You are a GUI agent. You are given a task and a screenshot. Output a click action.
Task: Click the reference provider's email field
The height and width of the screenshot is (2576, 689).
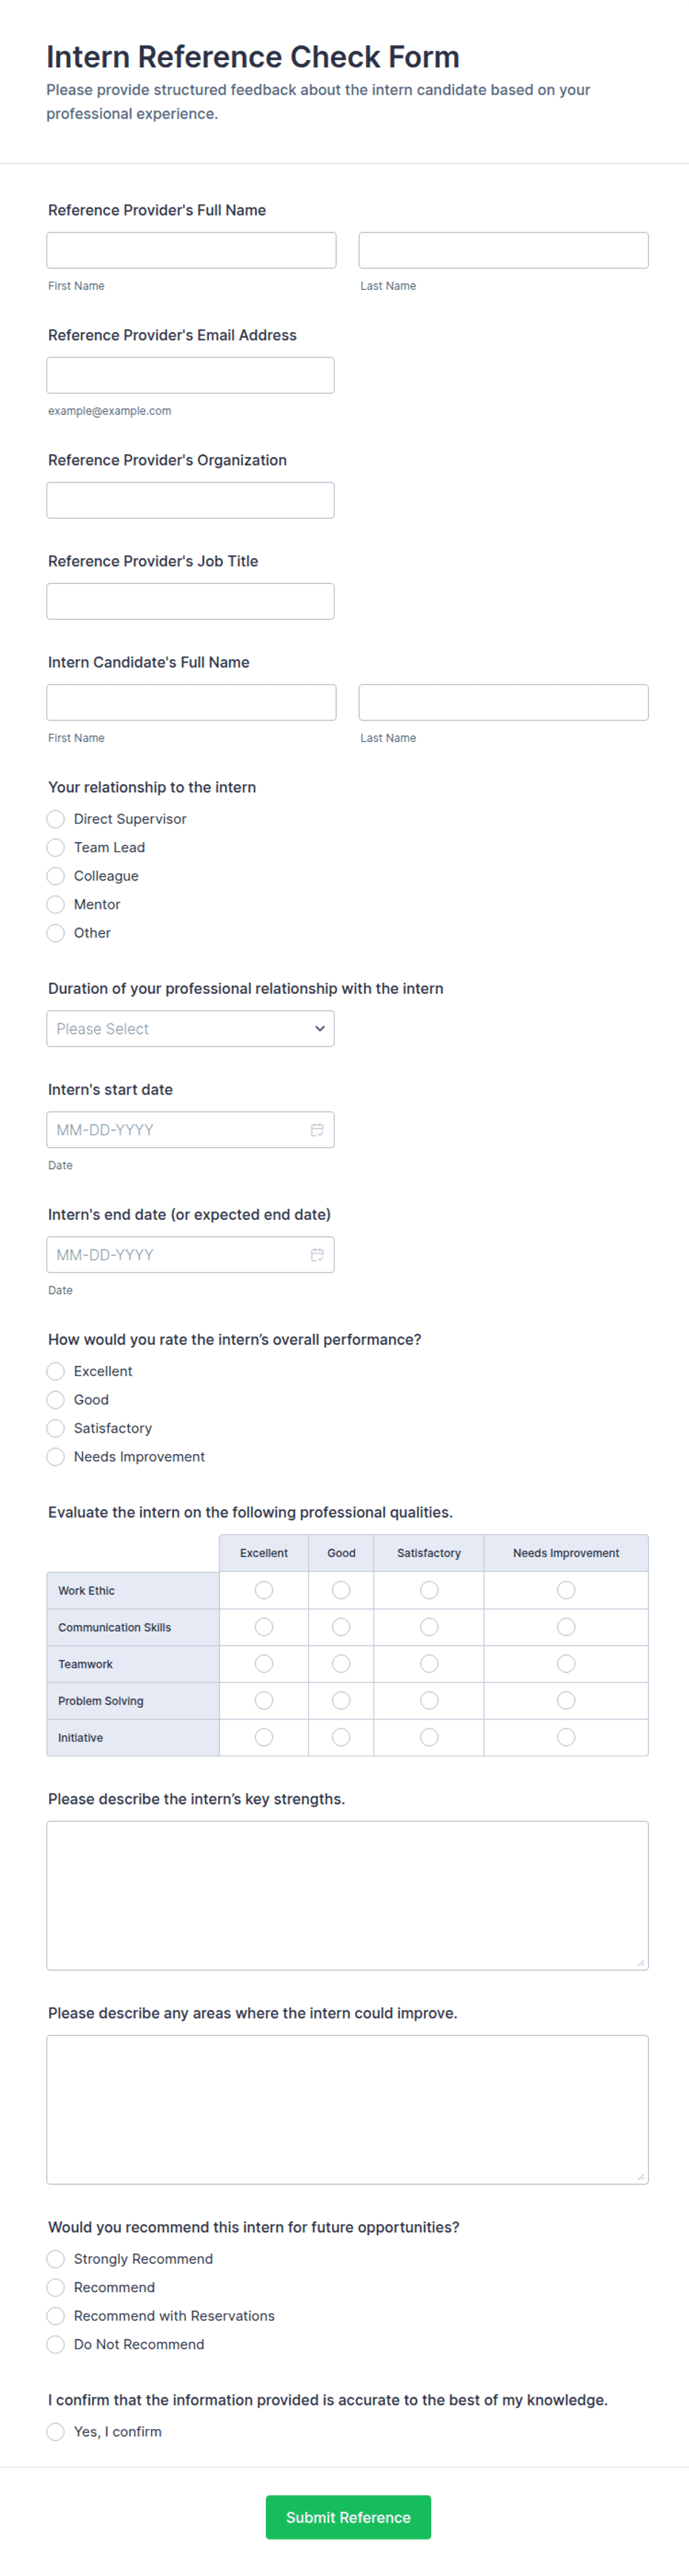click(190, 375)
